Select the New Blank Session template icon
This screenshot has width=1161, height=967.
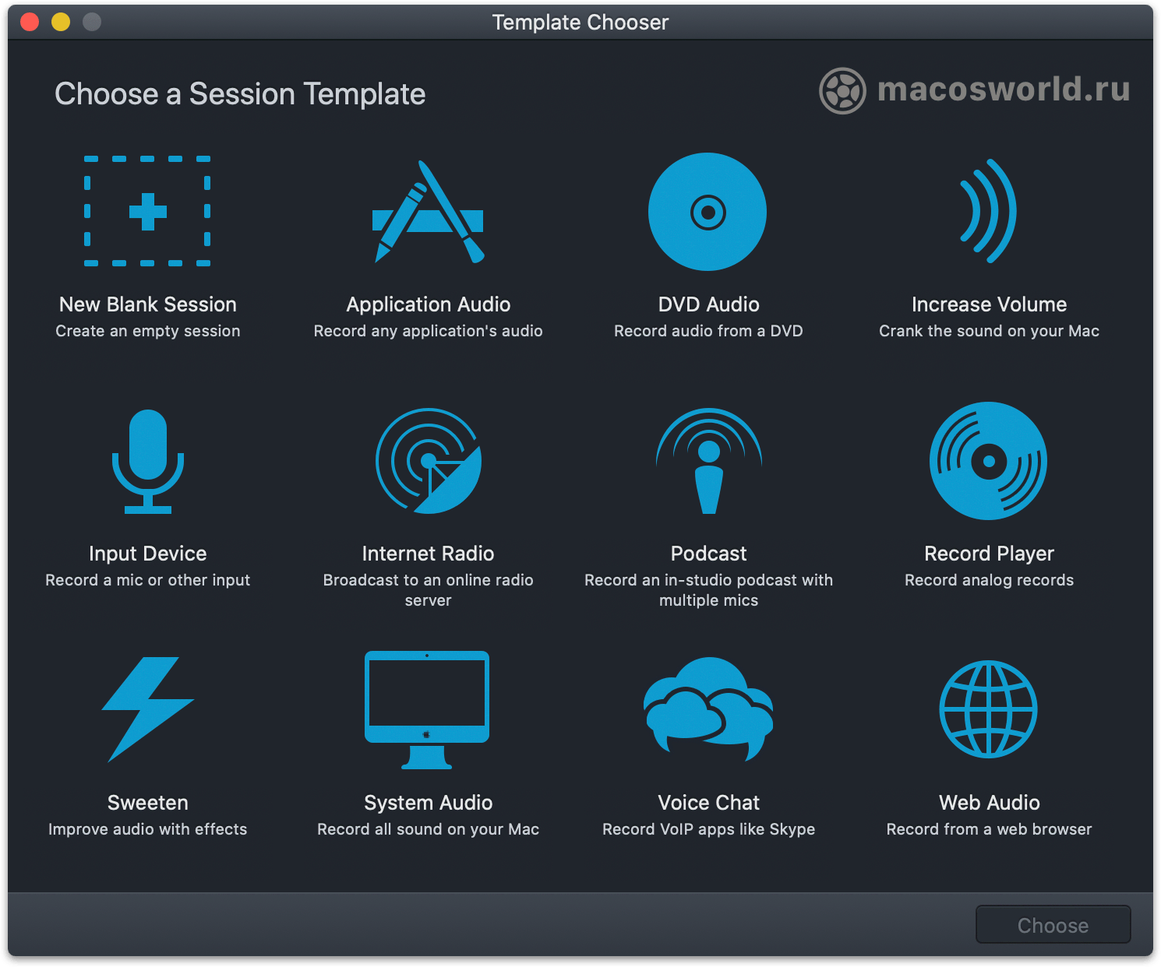147,212
